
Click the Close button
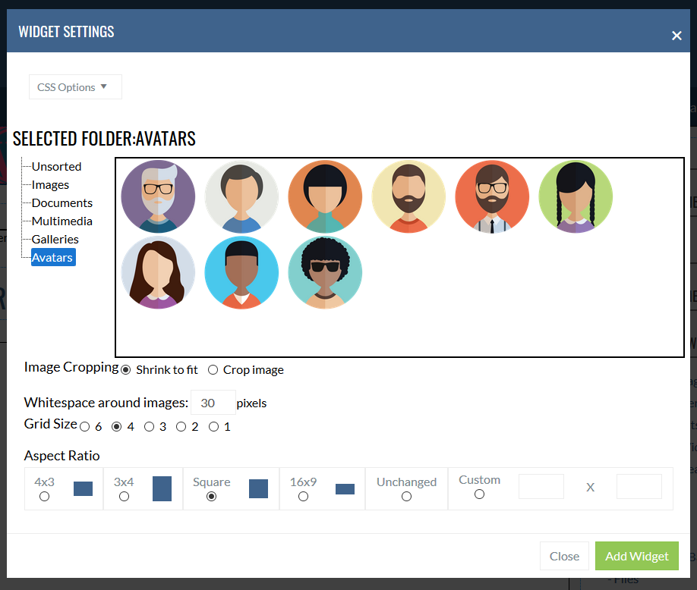coord(565,556)
